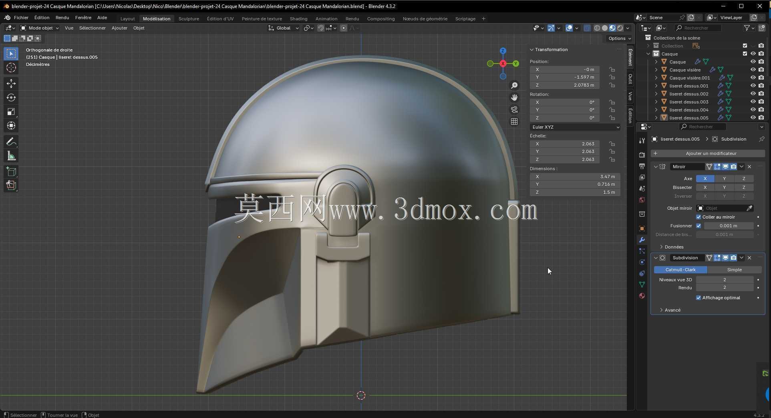The width and height of the screenshot is (771, 418).
Task: Open the Modifiers wrench properties tab
Action: [x=642, y=240]
